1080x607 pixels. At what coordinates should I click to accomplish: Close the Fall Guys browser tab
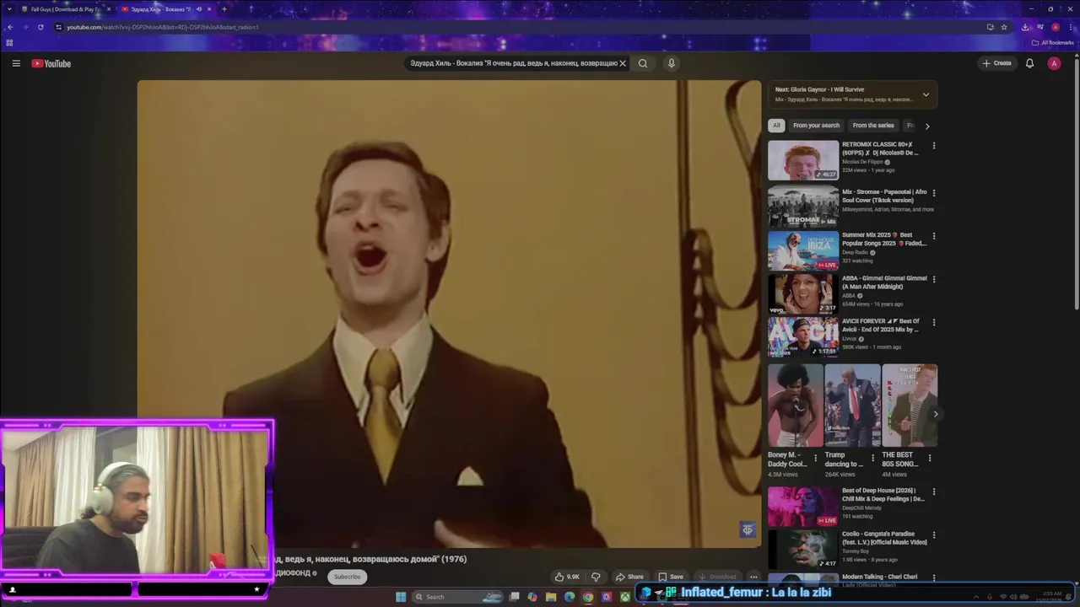[x=108, y=9]
